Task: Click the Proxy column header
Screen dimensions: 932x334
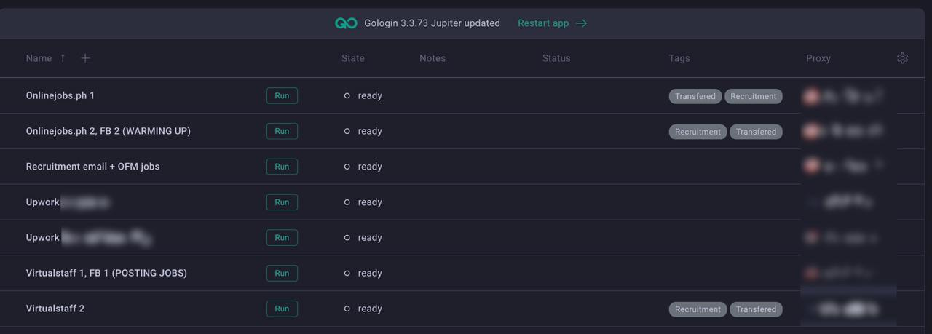Action: coord(818,58)
